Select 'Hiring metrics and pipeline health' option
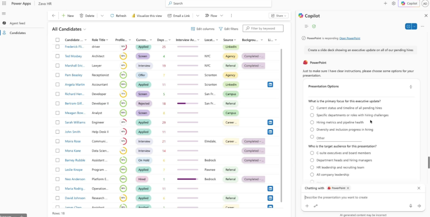This screenshot has width=430, height=217. click(x=312, y=122)
